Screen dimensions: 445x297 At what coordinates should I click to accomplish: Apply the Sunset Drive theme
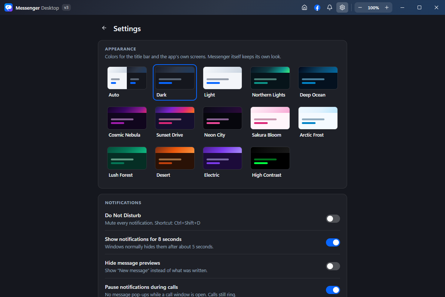[x=175, y=123]
